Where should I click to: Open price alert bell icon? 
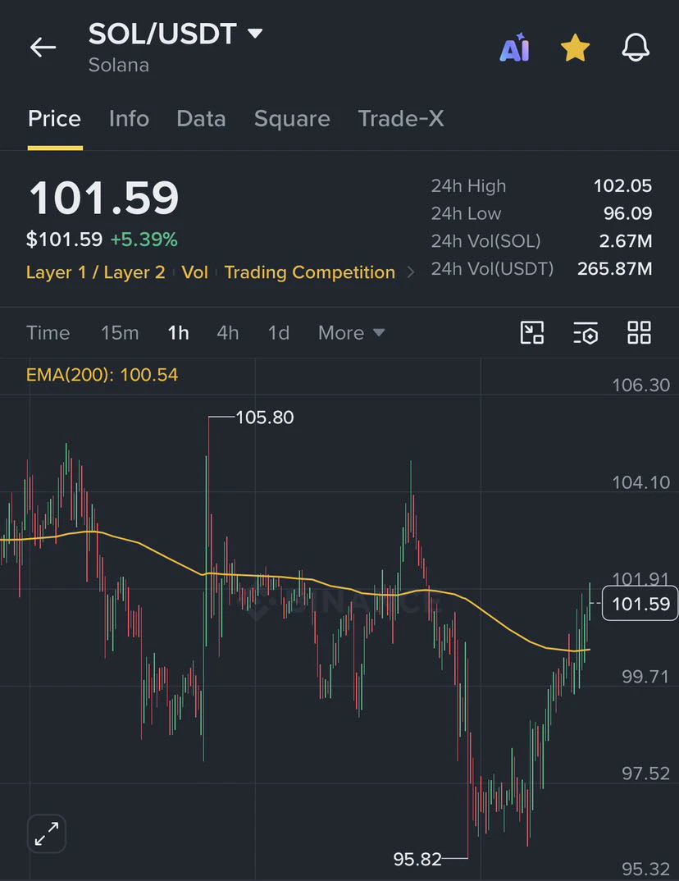click(636, 48)
